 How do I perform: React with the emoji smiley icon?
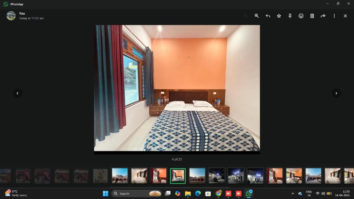tap(301, 16)
